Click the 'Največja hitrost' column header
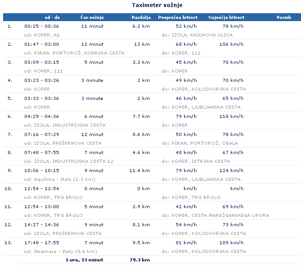 click(226, 18)
